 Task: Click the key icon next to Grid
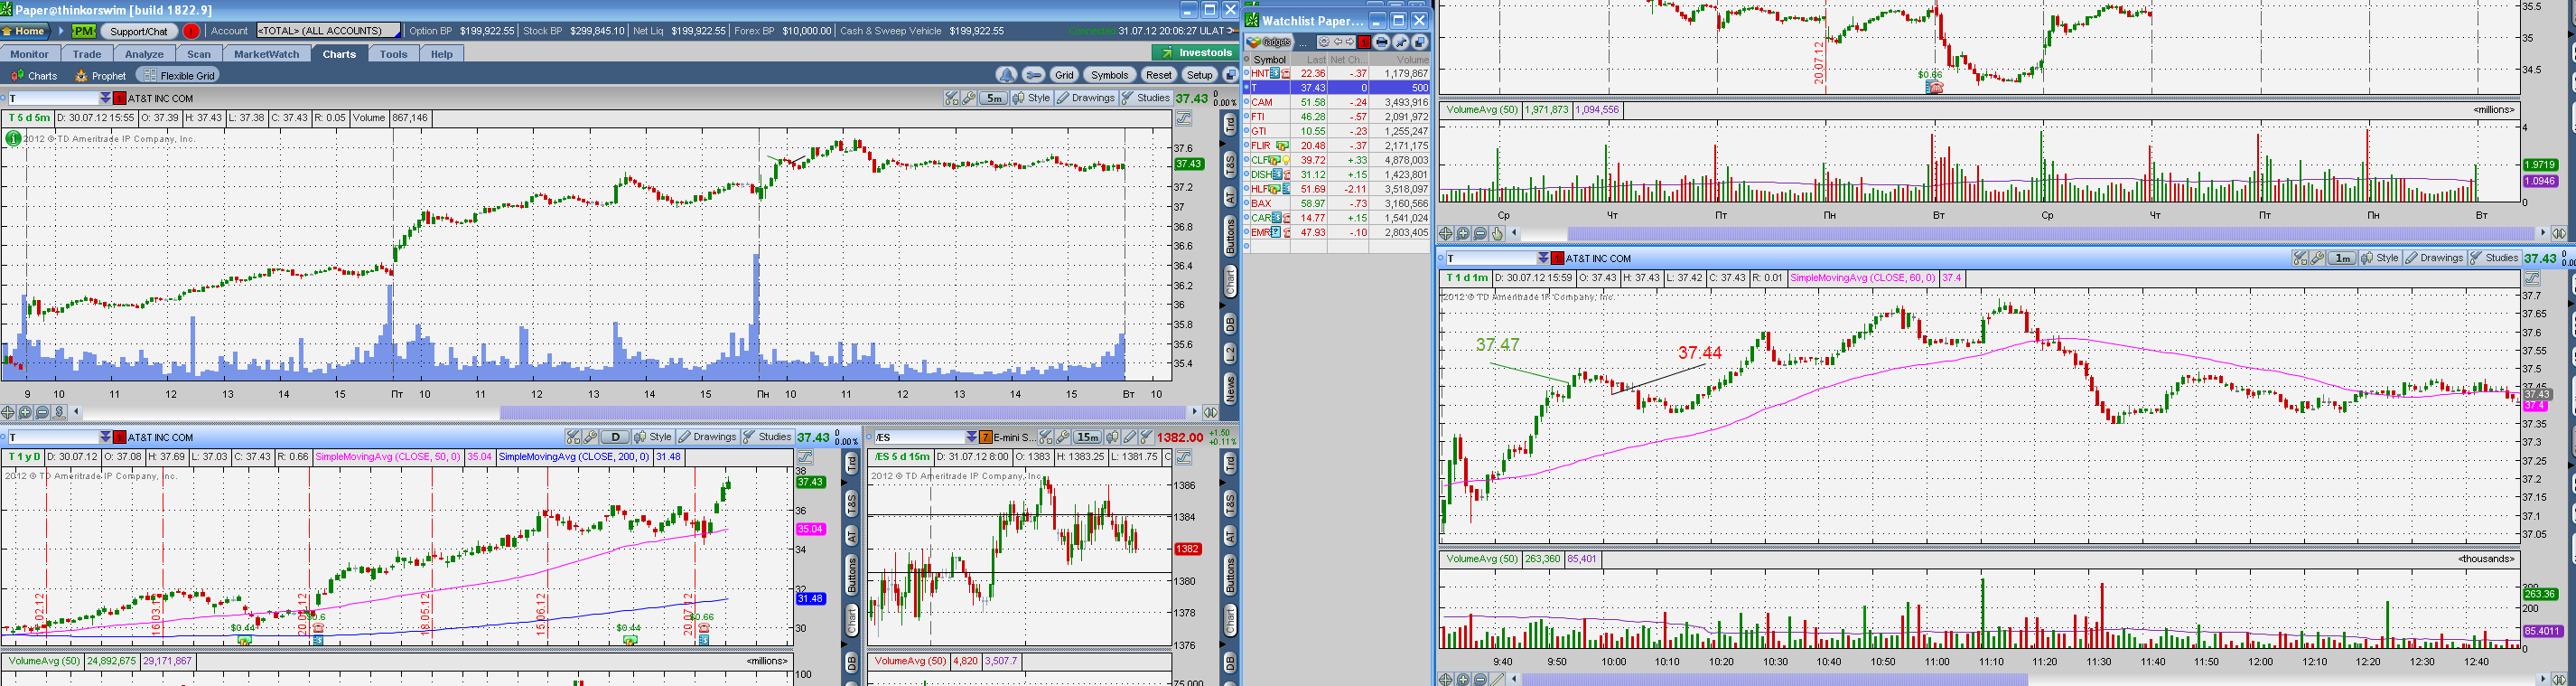click(1034, 75)
